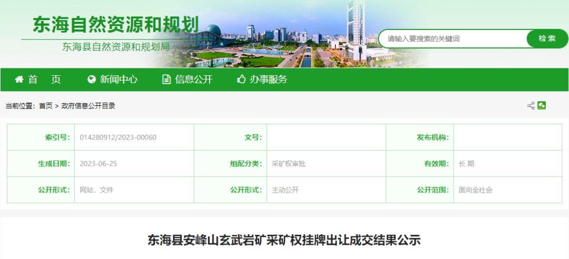Click the 东海县自然资源和规划局 subtitle text
The width and height of the screenshot is (569, 259).
click(x=116, y=47)
